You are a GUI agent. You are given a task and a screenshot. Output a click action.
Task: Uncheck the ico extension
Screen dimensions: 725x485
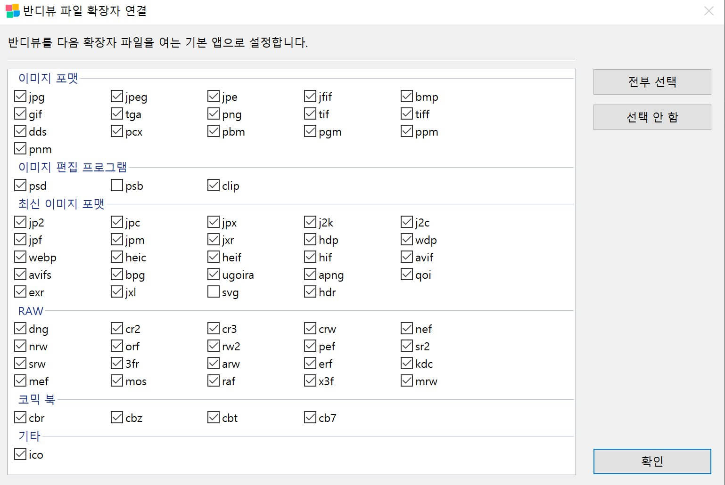[x=20, y=453]
